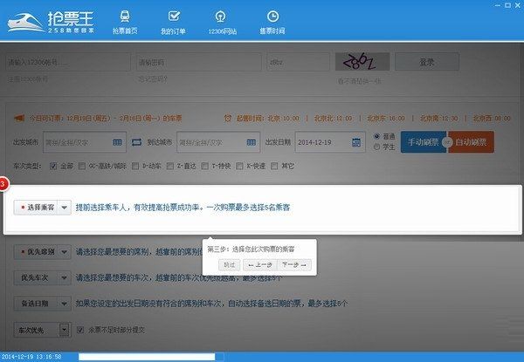Open 我的订单 orders page
This screenshot has width=524, height=362.
tap(174, 22)
